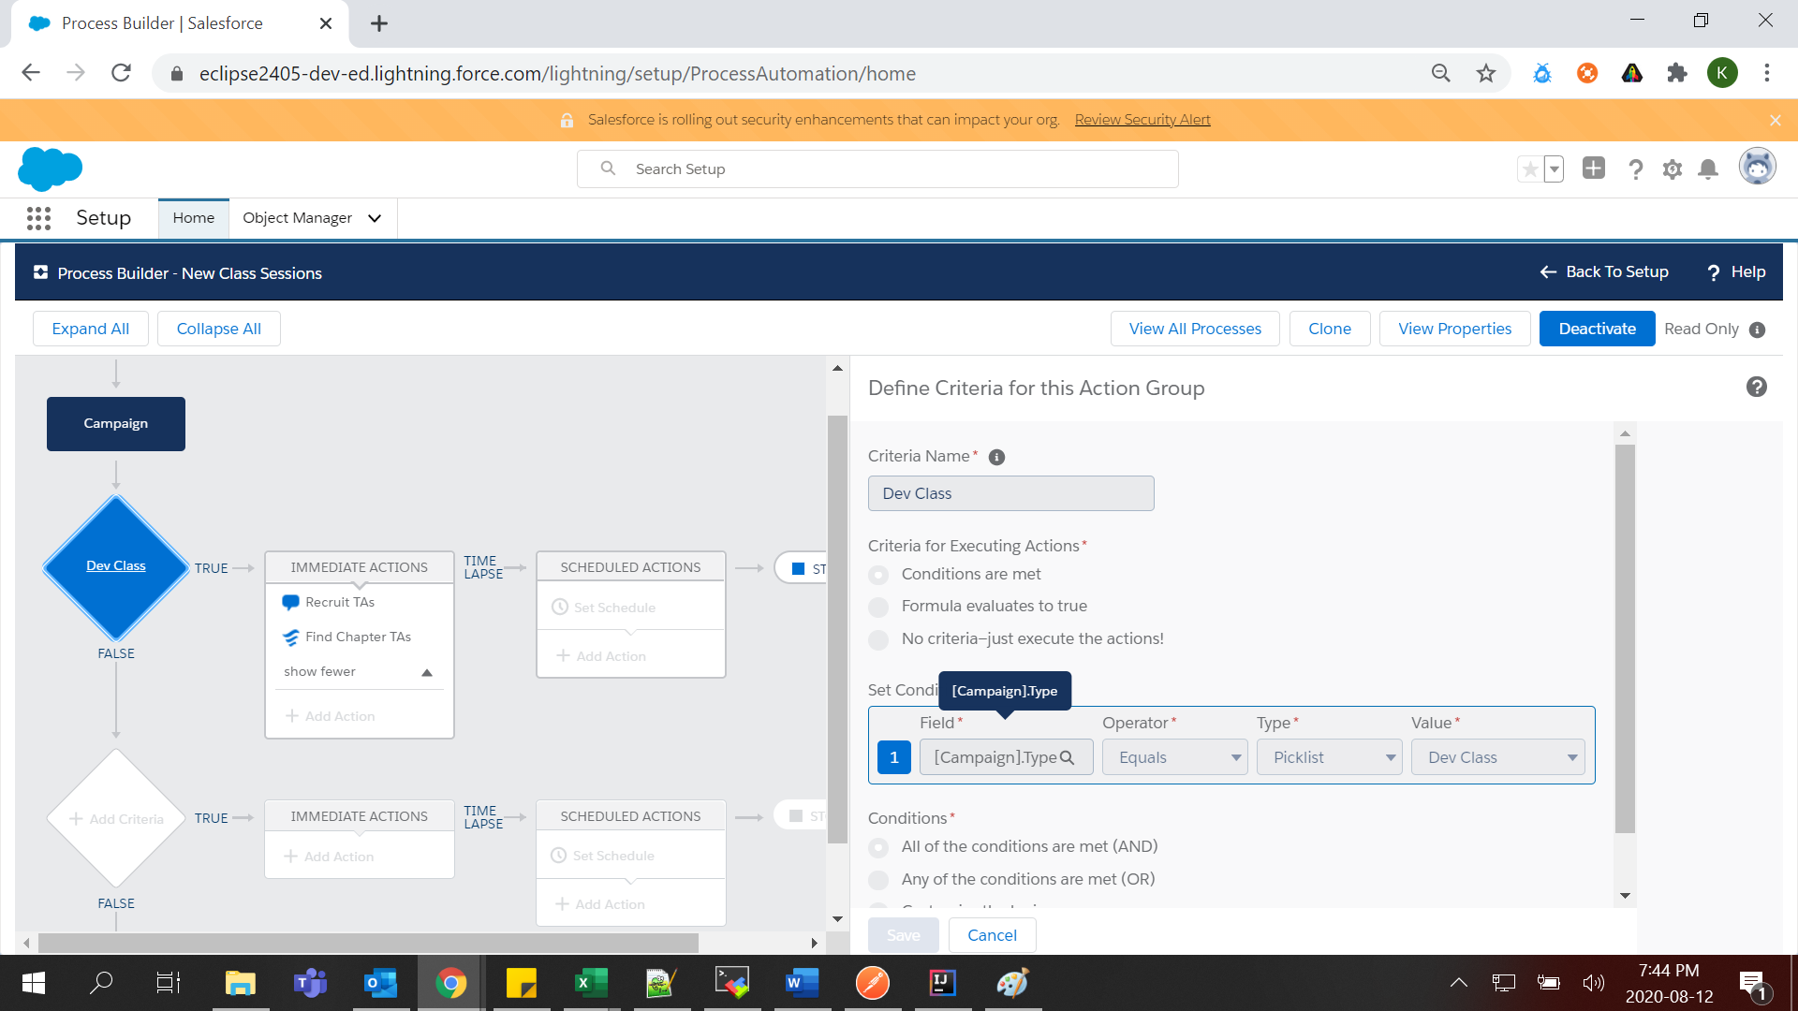Click the global actions plus icon
The width and height of the screenshot is (1798, 1011).
pyautogui.click(x=1593, y=168)
